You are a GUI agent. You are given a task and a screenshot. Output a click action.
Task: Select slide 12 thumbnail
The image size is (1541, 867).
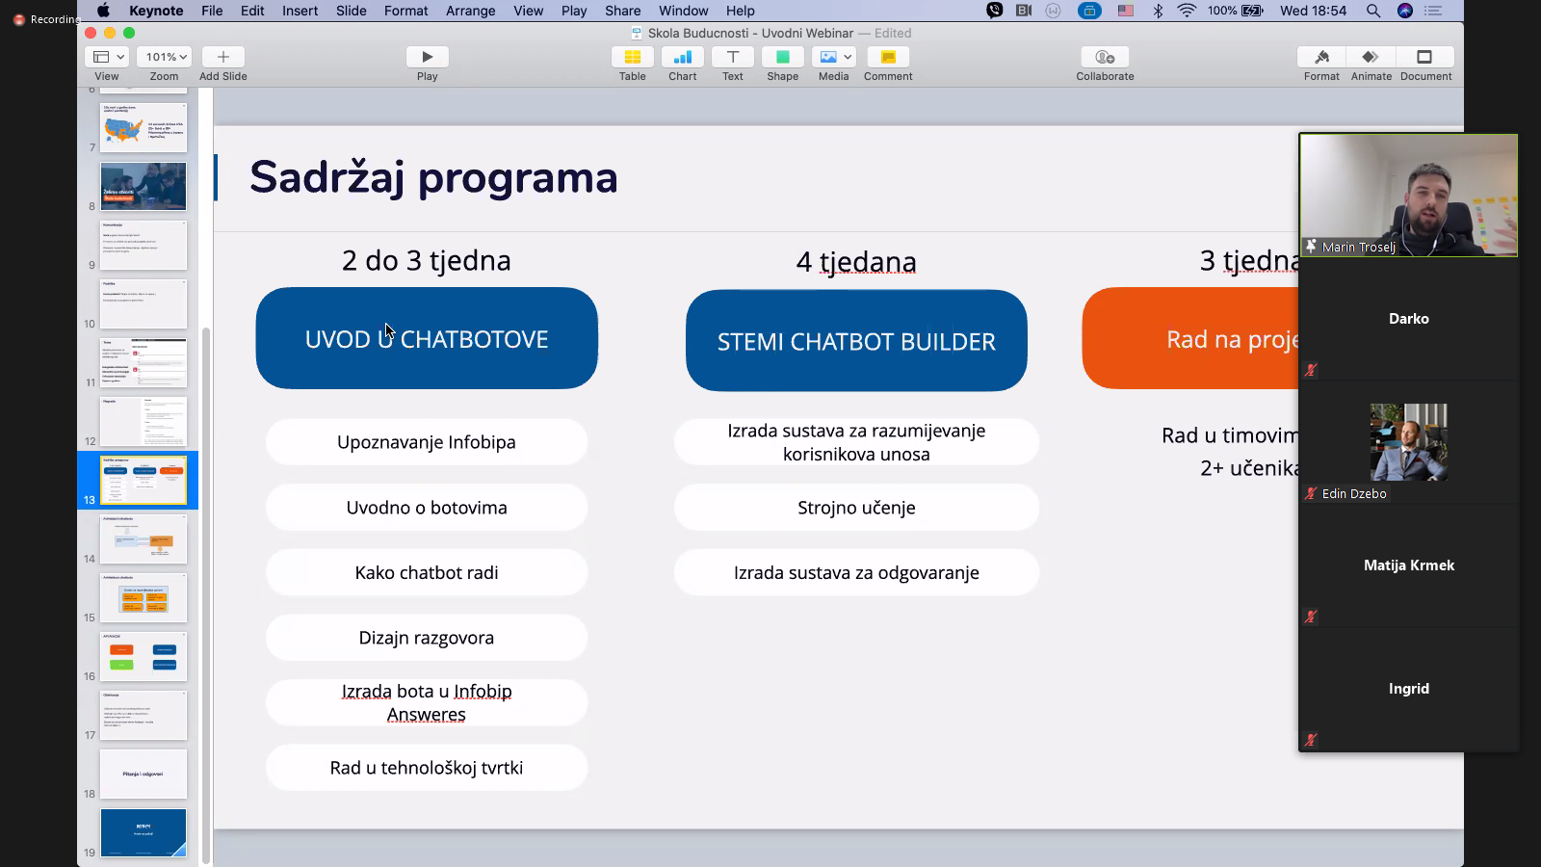[144, 421]
